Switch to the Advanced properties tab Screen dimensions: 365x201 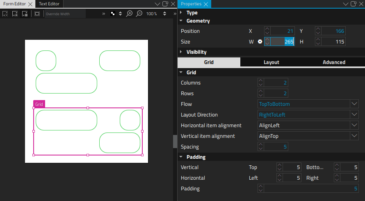(x=334, y=62)
